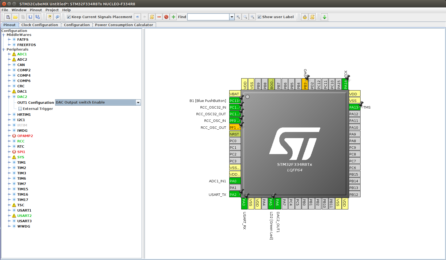Open the Find field dropdown arrow
The height and width of the screenshot is (260, 446).
(x=232, y=17)
